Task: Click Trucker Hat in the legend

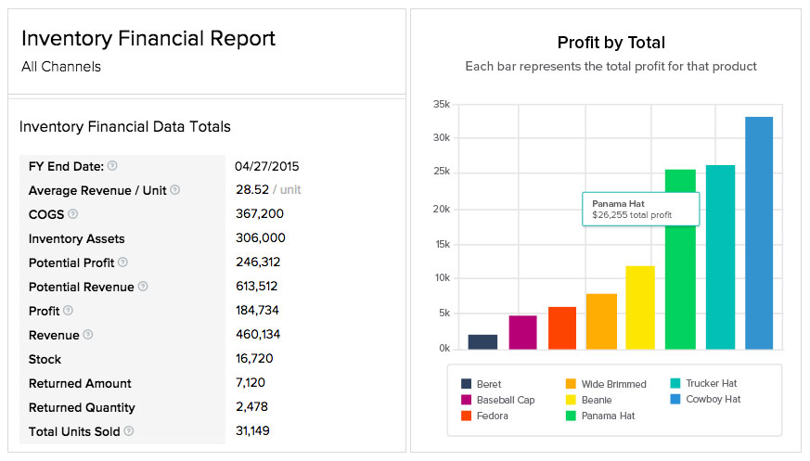Action: 711,383
